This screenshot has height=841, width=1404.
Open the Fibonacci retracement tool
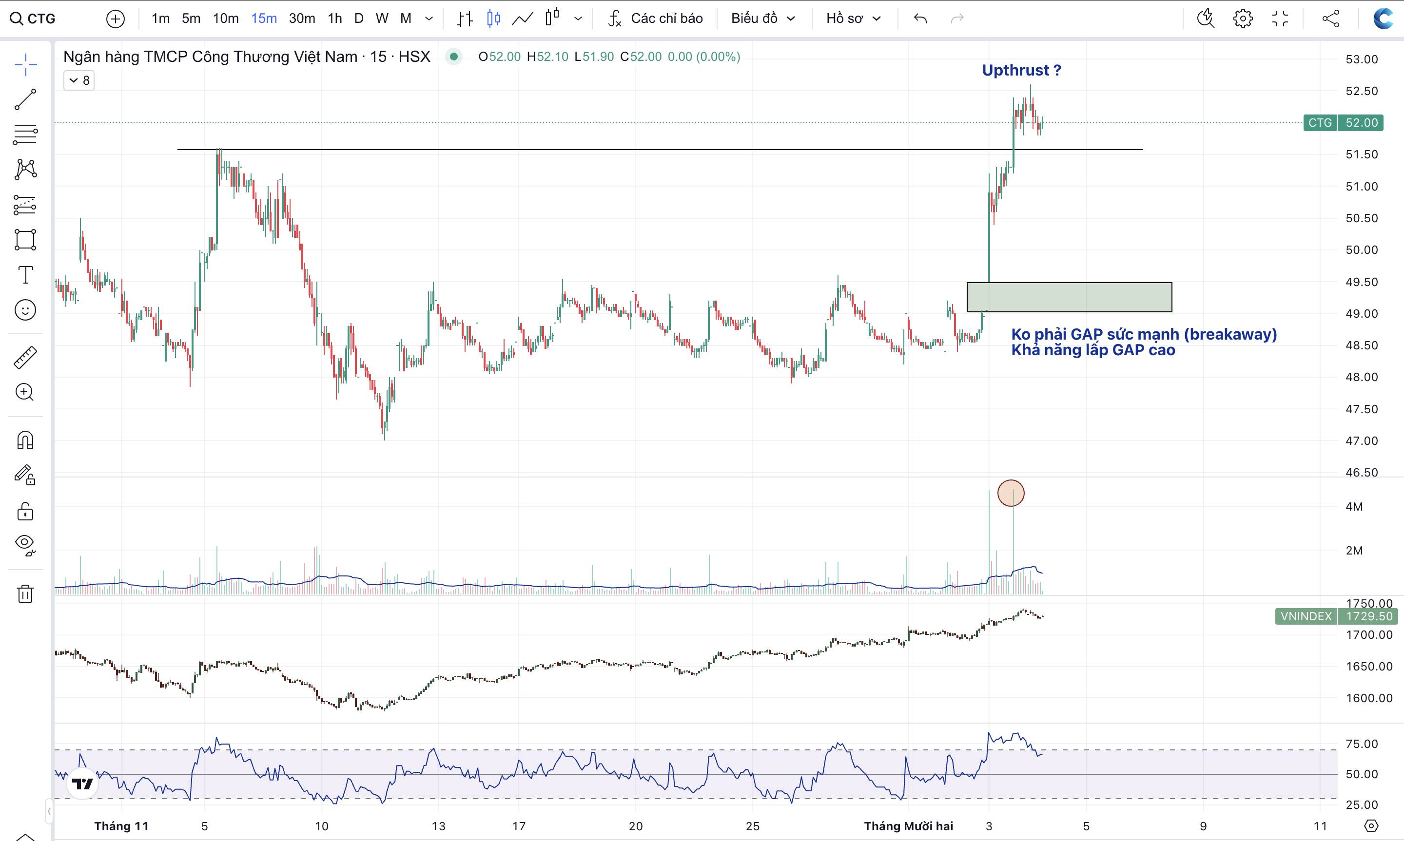(25, 134)
